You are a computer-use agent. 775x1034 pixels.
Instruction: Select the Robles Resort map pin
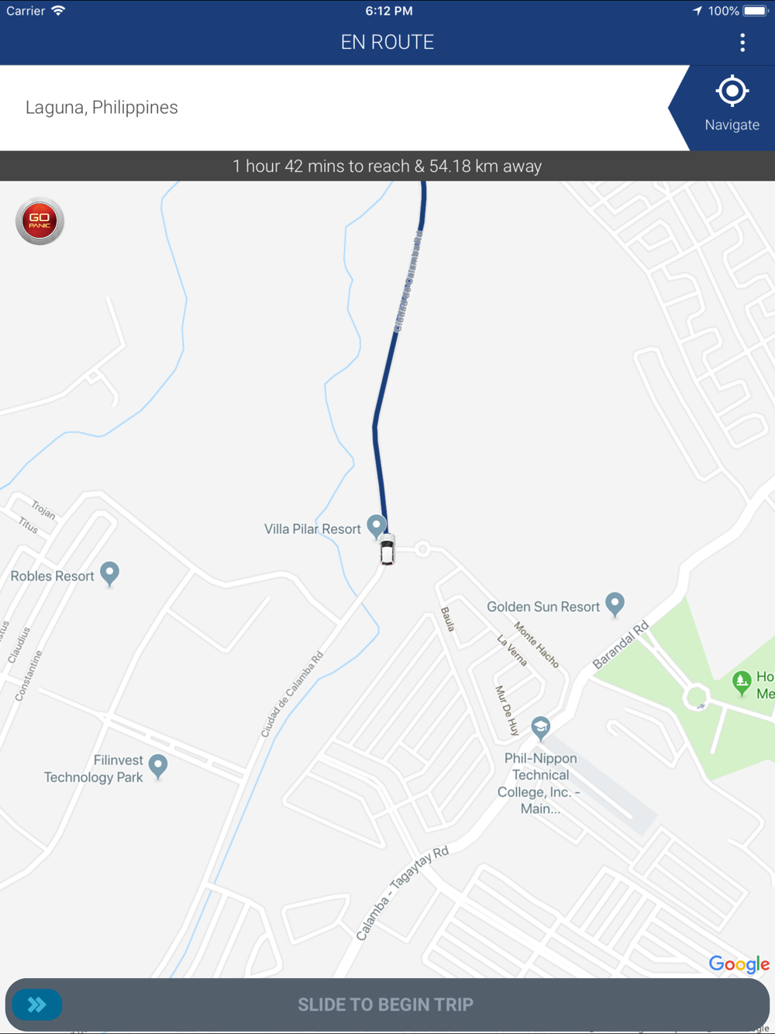[x=110, y=574]
